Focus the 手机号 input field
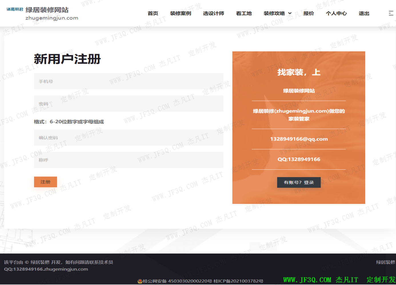Image resolution: width=396 pixels, height=285 pixels. point(129,81)
